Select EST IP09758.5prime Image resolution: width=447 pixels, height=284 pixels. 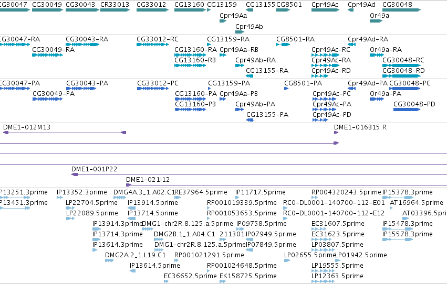pyautogui.click(x=241, y=229)
